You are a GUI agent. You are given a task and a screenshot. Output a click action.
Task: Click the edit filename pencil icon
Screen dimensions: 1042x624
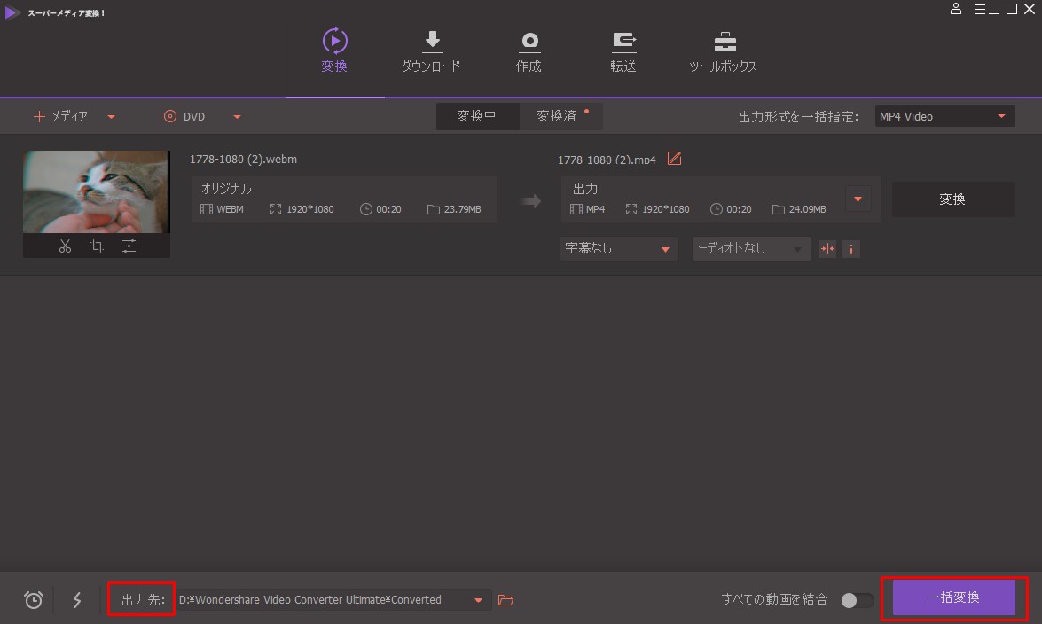(674, 159)
